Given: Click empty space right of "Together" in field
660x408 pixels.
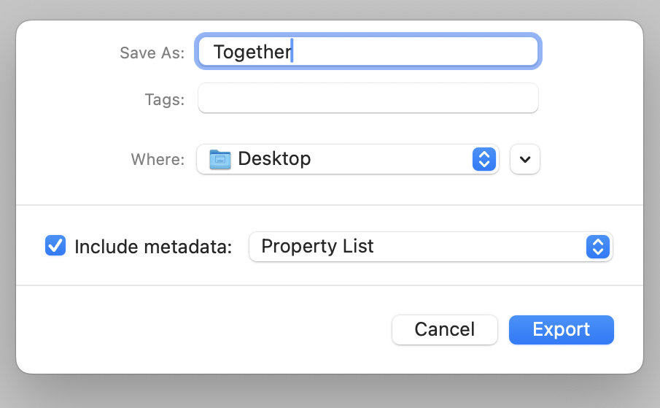Looking at the screenshot, I should 416,52.
